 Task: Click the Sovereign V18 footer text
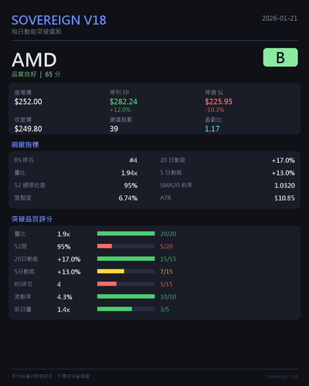[282, 377]
